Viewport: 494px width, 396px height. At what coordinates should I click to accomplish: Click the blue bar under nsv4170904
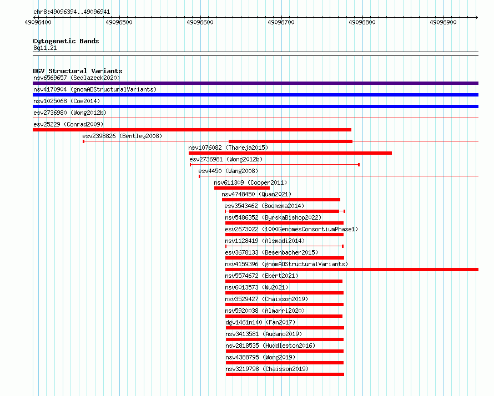pos(255,95)
